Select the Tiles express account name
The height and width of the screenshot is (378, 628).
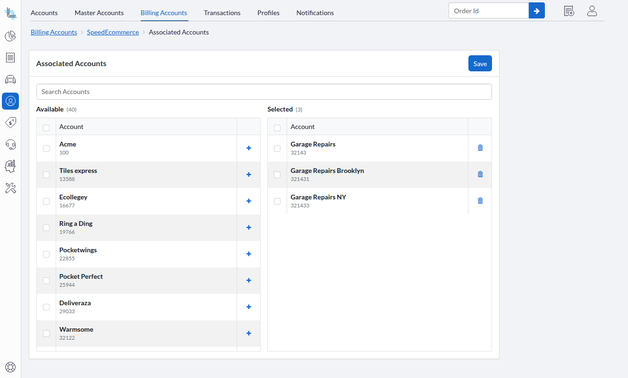pyautogui.click(x=78, y=171)
